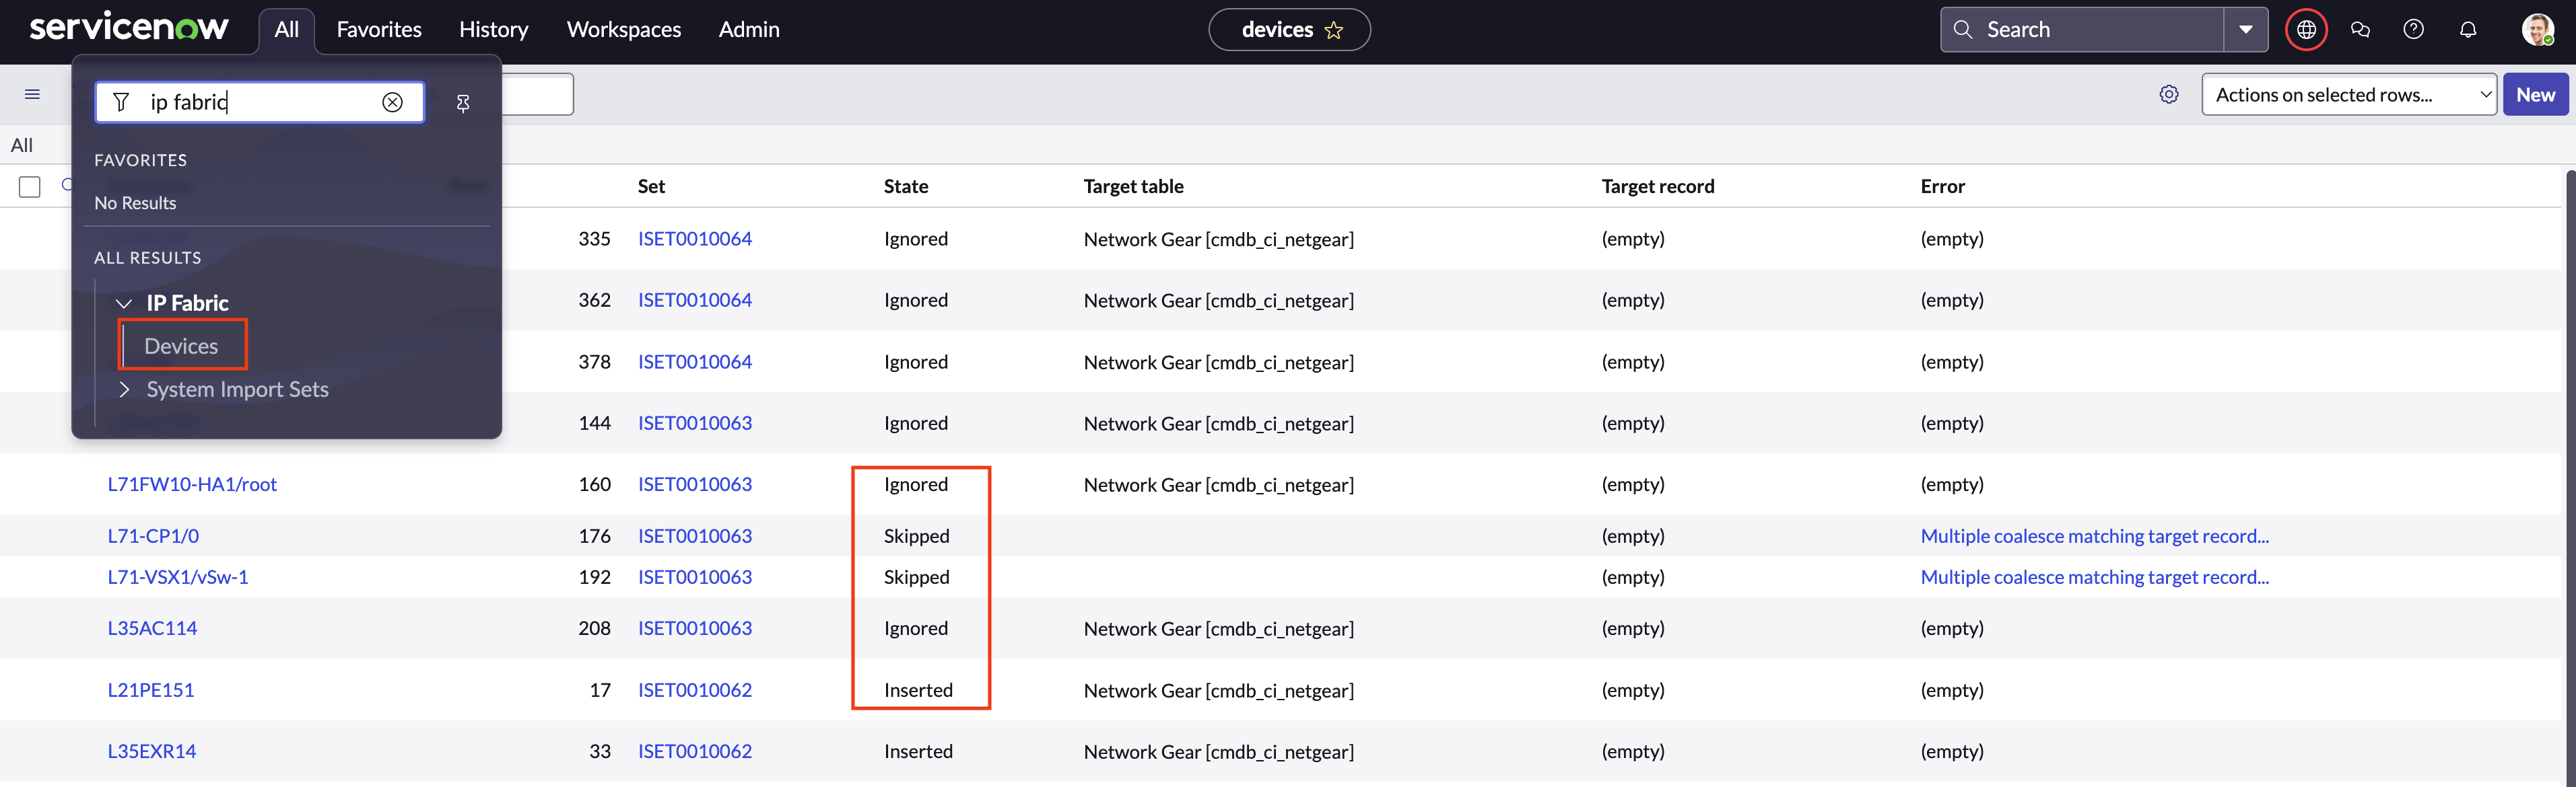This screenshot has height=787, width=2576.
Task: Open the hamburger list menu icon
Action: (x=32, y=95)
